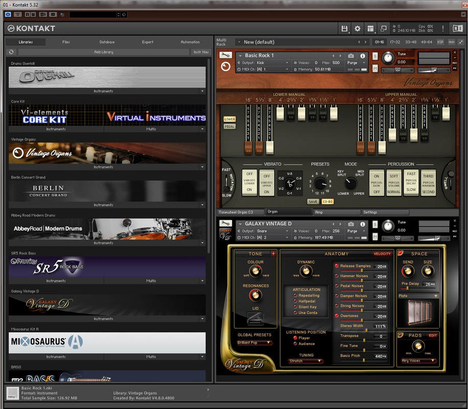Click the piano Lid icon
This screenshot has width=468, height=409.
(255, 319)
